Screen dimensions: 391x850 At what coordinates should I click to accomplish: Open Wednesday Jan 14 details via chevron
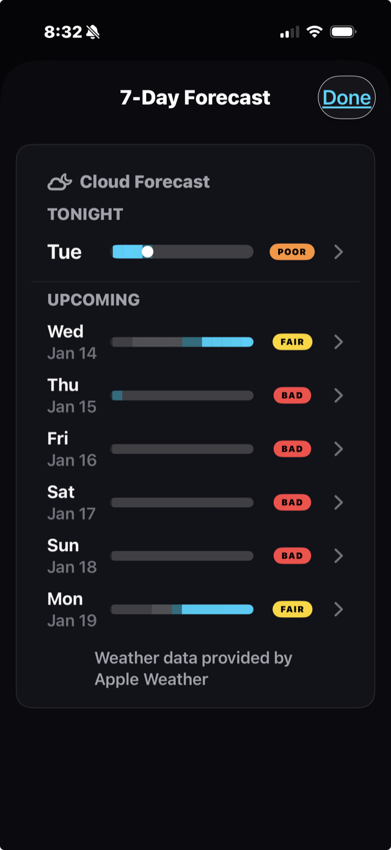338,342
